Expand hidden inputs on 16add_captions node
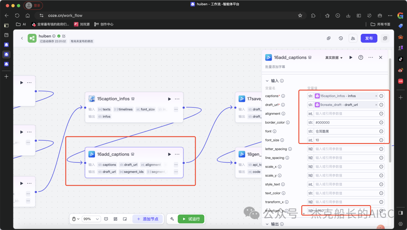407x230 pixels. (176, 165)
